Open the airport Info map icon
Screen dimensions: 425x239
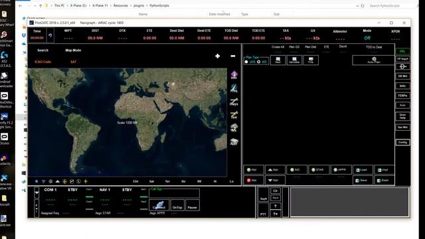(234, 75)
